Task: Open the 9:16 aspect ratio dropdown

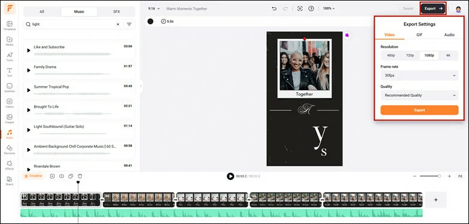Action: [154, 8]
